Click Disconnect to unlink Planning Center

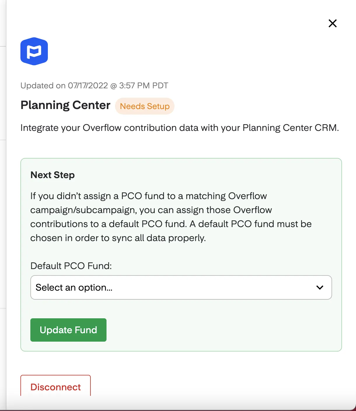point(55,387)
